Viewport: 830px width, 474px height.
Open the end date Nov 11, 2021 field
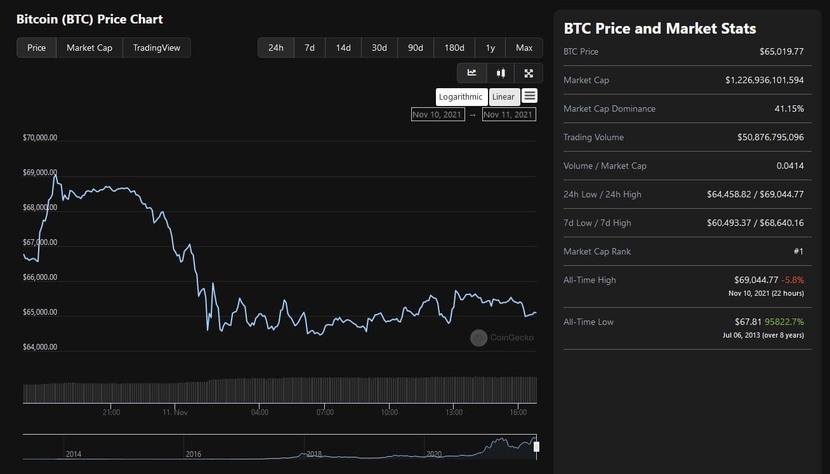click(x=508, y=114)
